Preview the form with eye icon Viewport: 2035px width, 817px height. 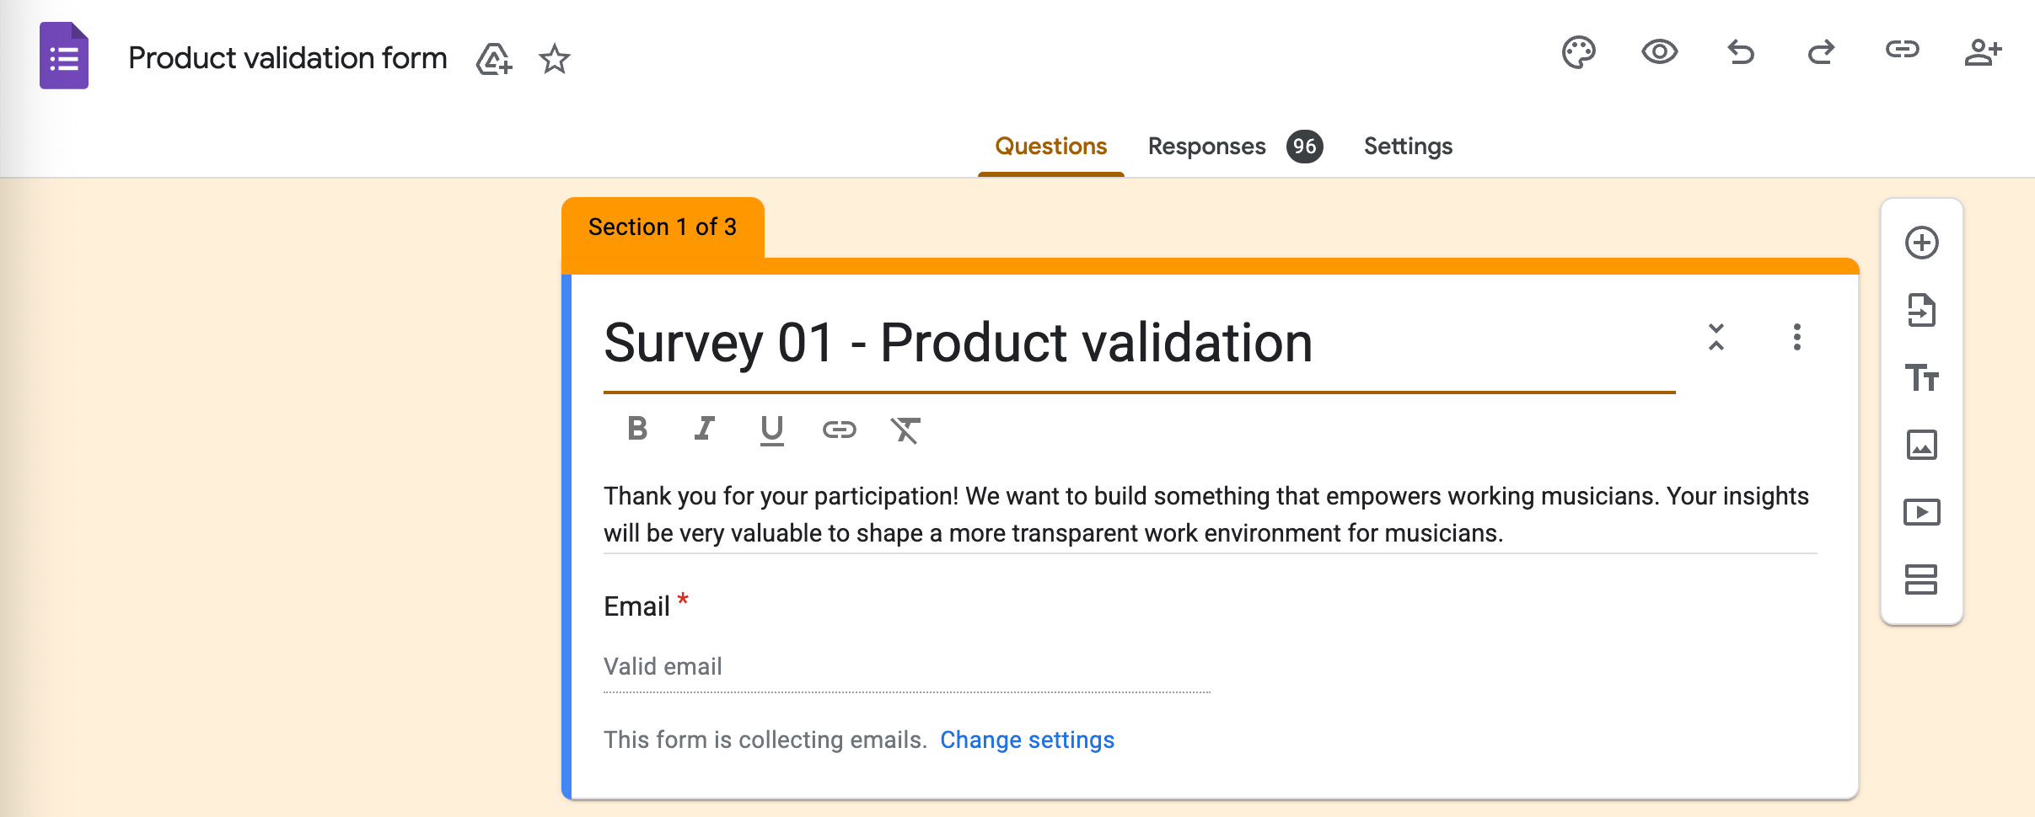click(1659, 52)
